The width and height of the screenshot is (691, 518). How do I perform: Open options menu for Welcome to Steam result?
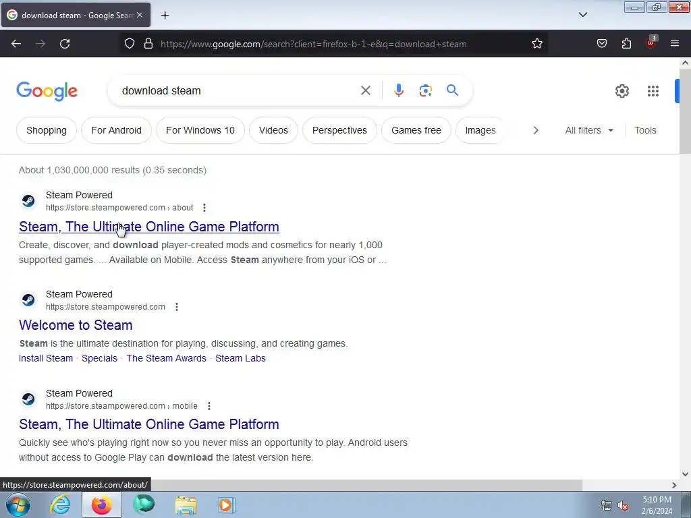click(177, 307)
